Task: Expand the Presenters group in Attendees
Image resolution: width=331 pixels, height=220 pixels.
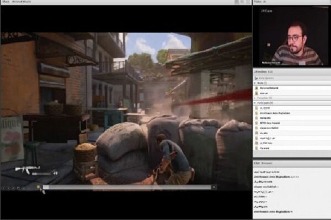Action: coord(255,98)
